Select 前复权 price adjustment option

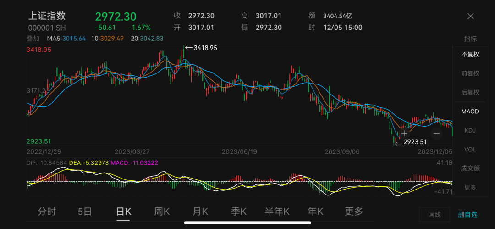[x=470, y=73]
